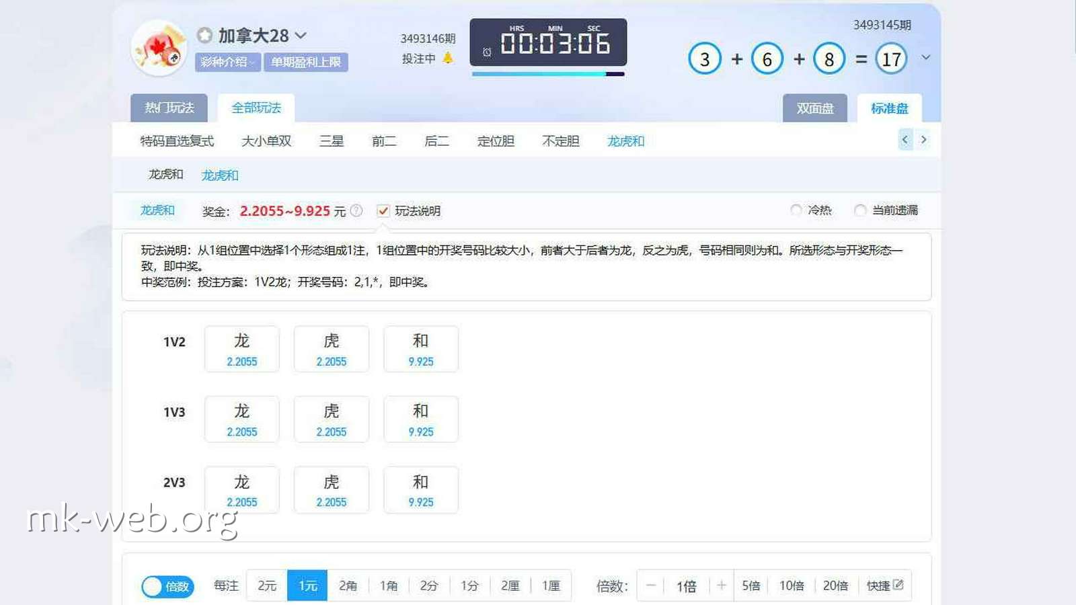The height and width of the screenshot is (605, 1076).
Task: Bet on 和 in the 1V2 row
Action: pyautogui.click(x=421, y=349)
